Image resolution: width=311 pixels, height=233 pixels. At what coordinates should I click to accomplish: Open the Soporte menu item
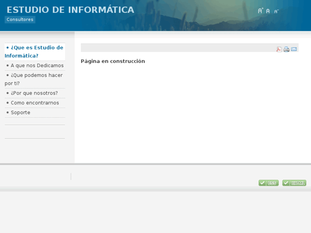35,112
